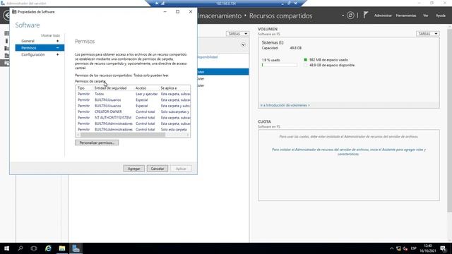The width and height of the screenshot is (452, 254).
Task: Open the header breadcrumb dropdown arrow
Action: pyautogui.click(x=343, y=16)
